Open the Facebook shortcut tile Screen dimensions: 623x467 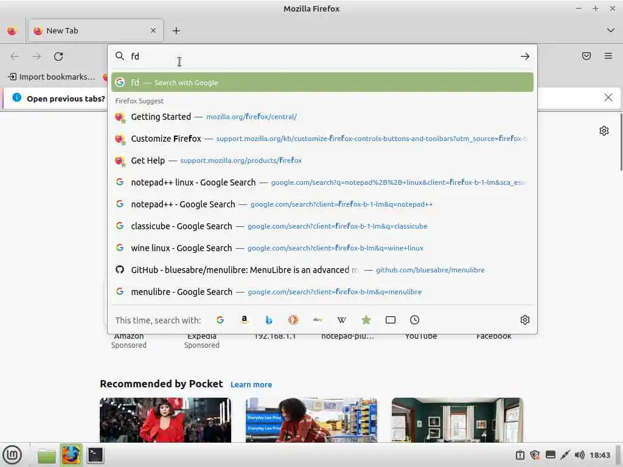pyautogui.click(x=494, y=336)
